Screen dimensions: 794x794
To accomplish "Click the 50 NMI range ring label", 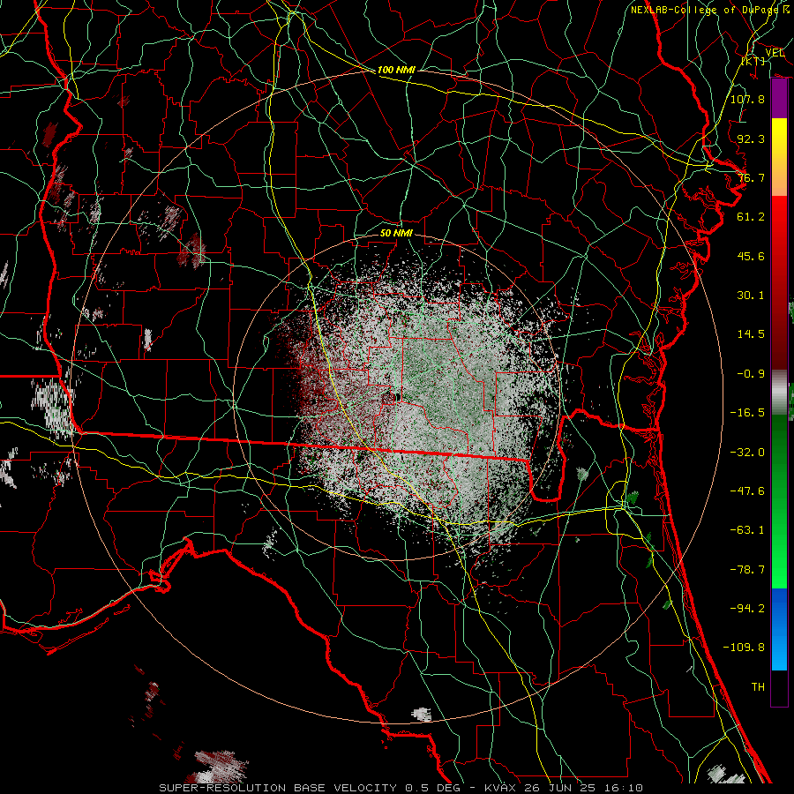I will 396,233.
